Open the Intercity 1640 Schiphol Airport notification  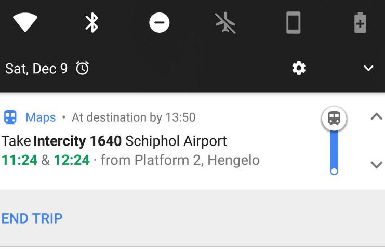pyautogui.click(x=114, y=141)
